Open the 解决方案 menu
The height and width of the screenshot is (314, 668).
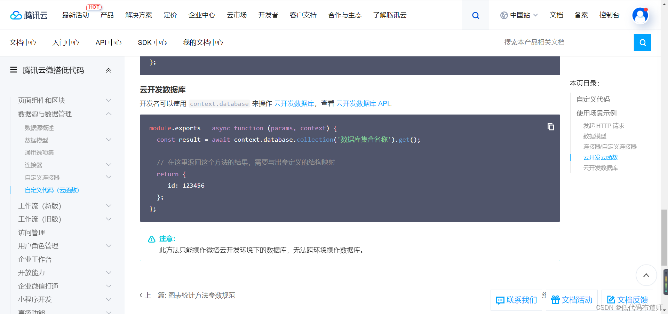[x=138, y=15]
